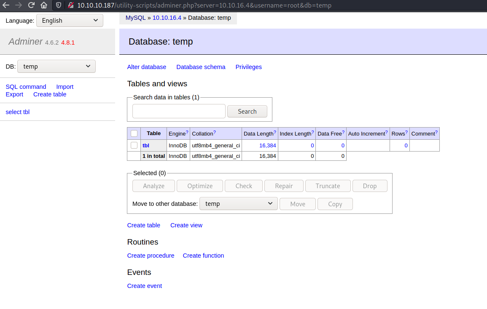Click the browser forward arrow
Screen dimensions: 487x309
coord(19,5)
